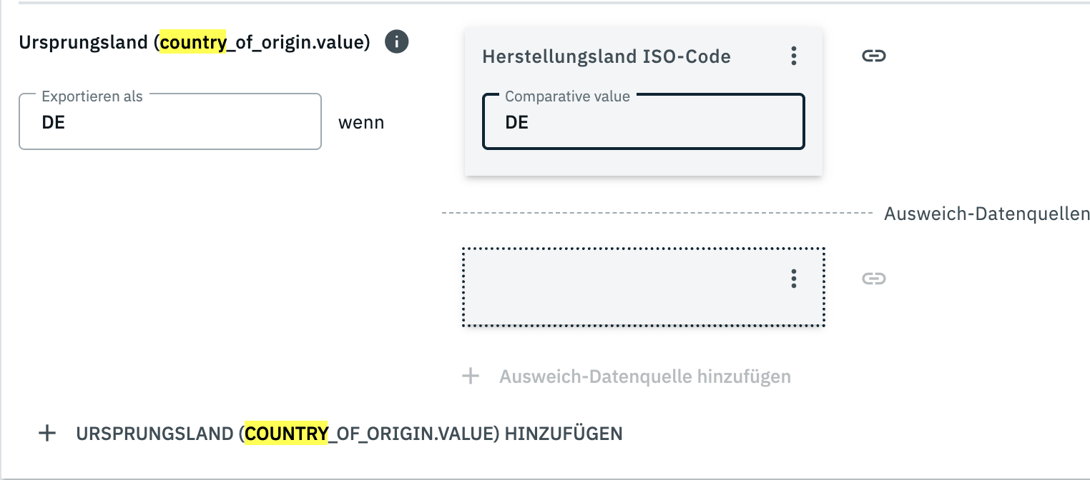Select the empty dotted fallback data source box
1090x480 pixels.
[622, 287]
